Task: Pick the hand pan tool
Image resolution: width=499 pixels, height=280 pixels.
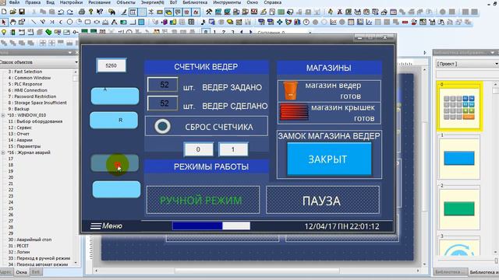Action: coord(13,23)
